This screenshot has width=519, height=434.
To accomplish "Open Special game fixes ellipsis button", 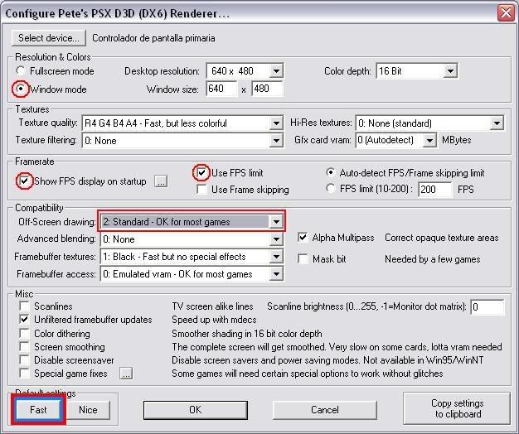I will [x=126, y=374].
